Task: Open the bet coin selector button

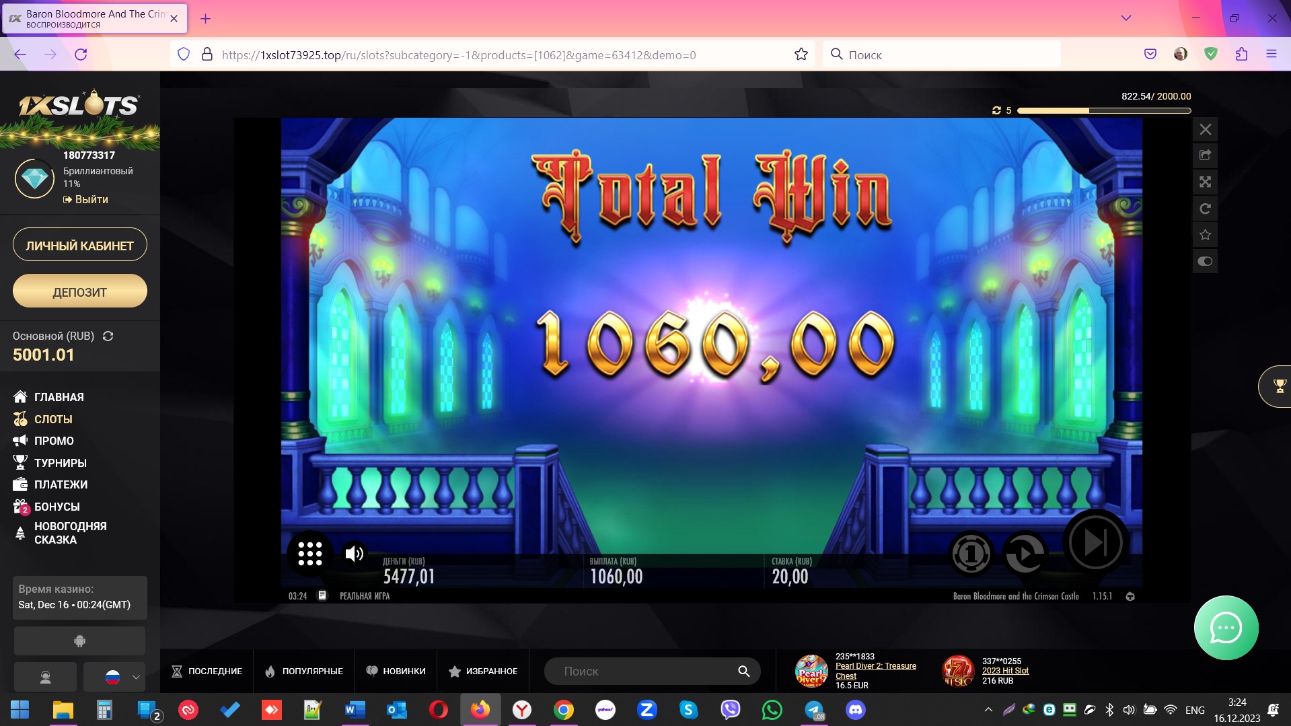Action: 971,554
